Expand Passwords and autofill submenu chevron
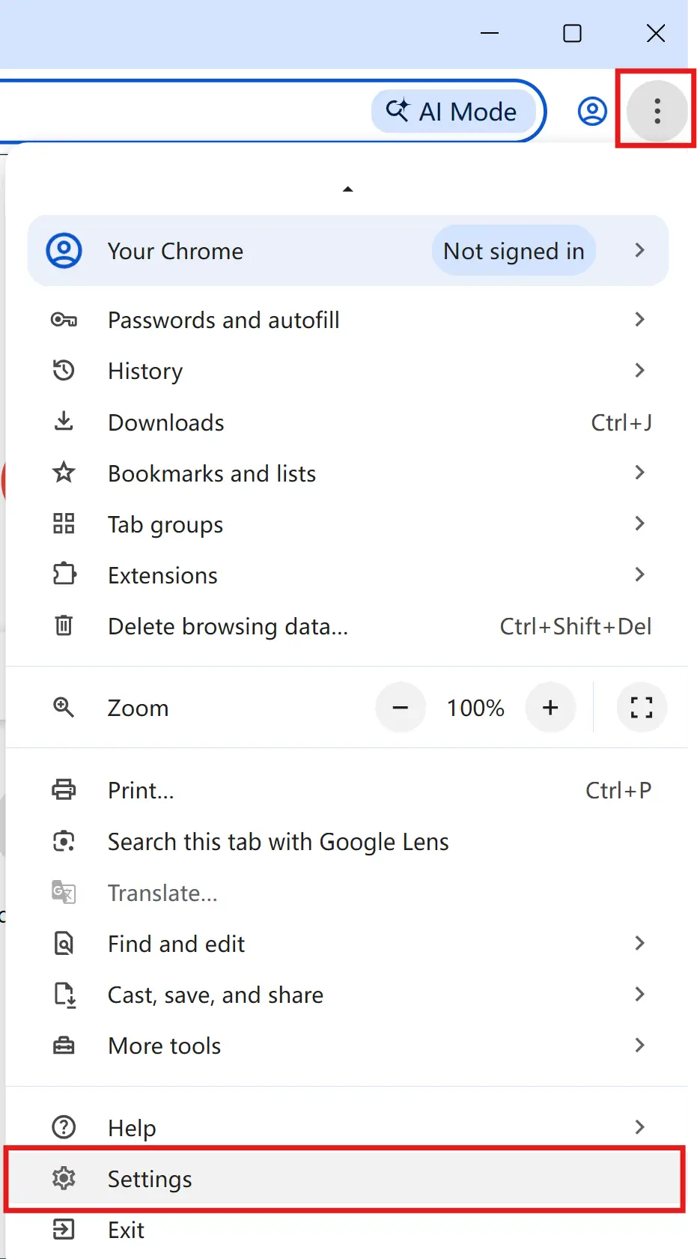The height and width of the screenshot is (1259, 697). pos(639,320)
